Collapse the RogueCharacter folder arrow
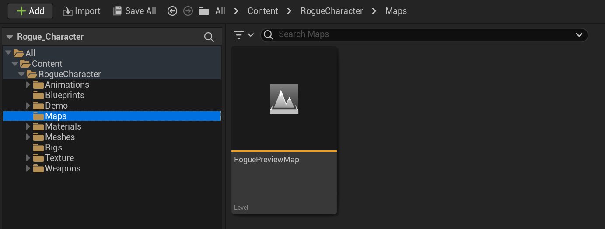Viewport: 605px width, 229px height. coord(21,74)
